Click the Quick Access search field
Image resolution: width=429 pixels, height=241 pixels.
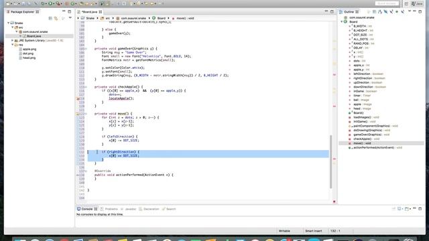pos(387,3)
